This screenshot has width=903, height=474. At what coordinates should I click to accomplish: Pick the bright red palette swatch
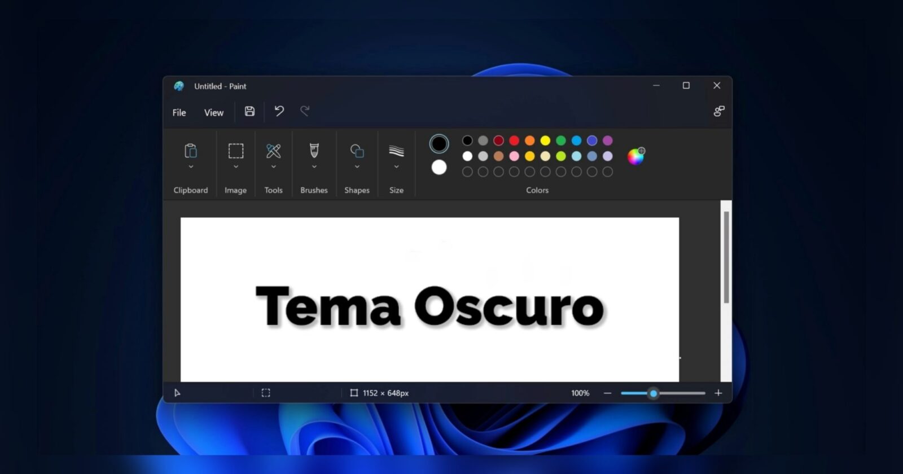point(514,141)
